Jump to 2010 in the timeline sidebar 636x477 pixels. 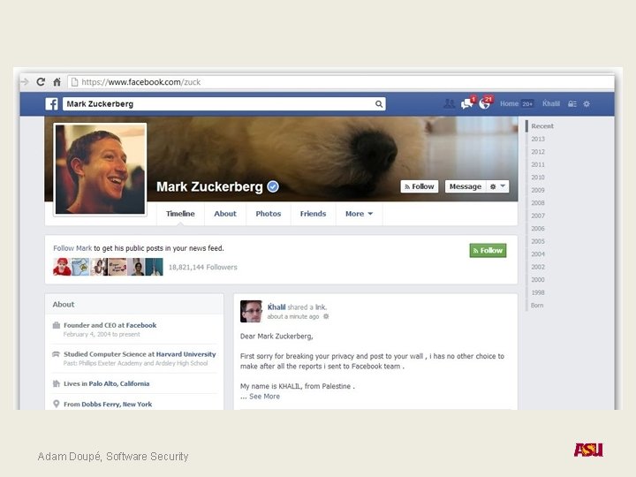tap(538, 178)
